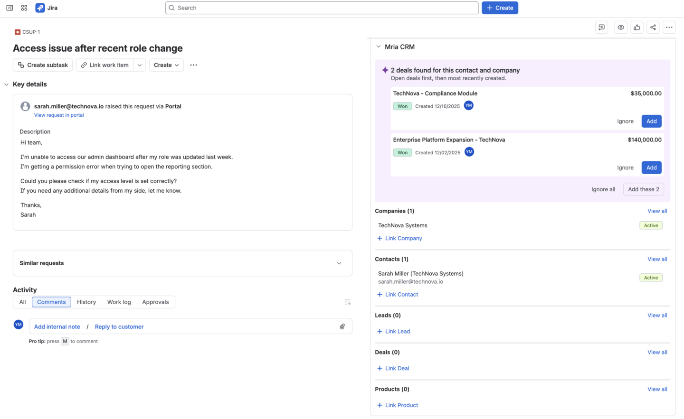Vote with the thumbs-up icon
Image resolution: width=684 pixels, height=419 pixels.
pos(637,28)
